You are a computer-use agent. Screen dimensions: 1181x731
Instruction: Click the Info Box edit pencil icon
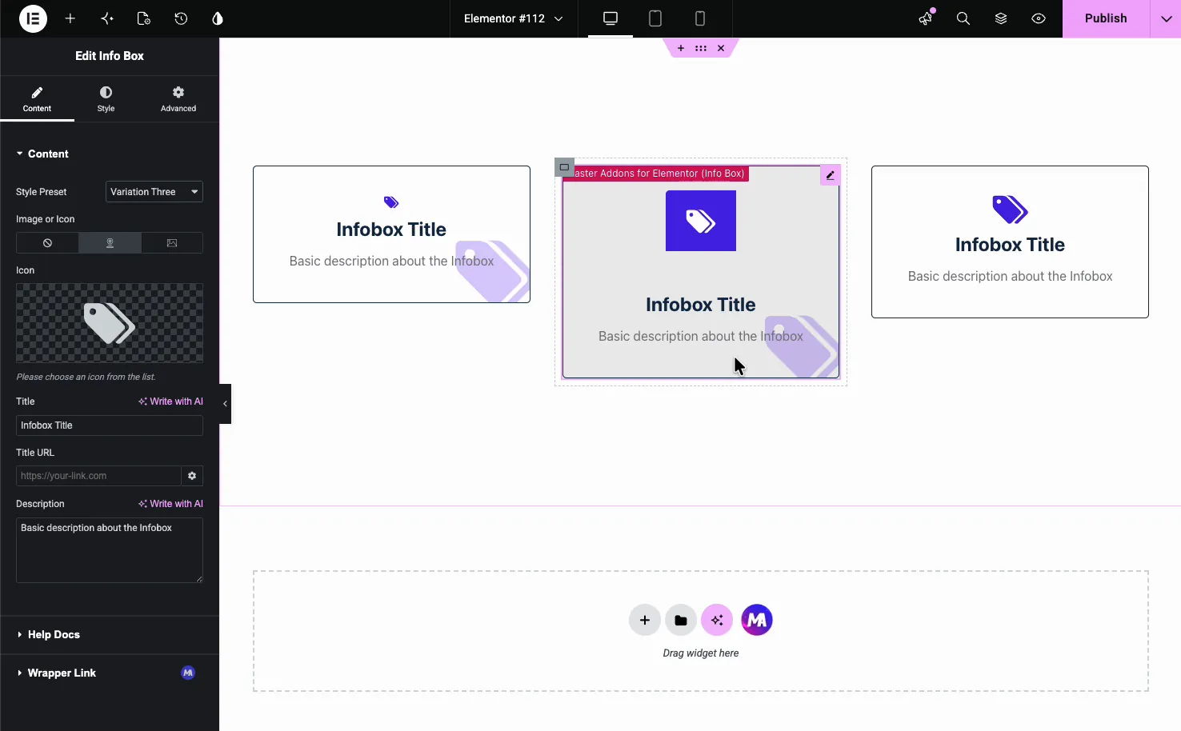click(x=831, y=175)
